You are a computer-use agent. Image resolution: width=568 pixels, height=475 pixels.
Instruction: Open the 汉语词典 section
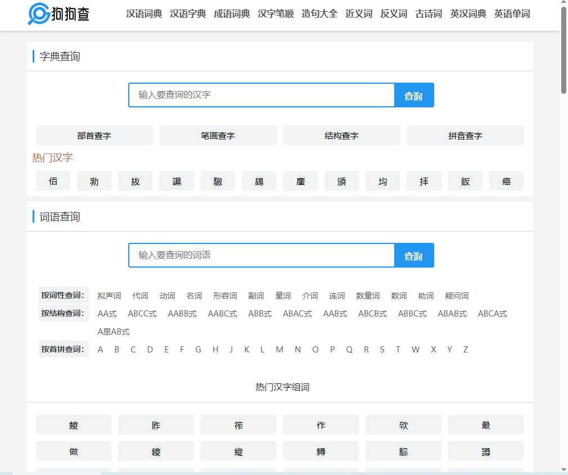tap(143, 14)
